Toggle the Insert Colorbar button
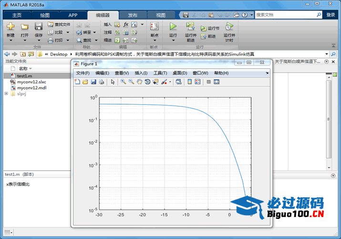The image size is (341, 239). coord(190,82)
